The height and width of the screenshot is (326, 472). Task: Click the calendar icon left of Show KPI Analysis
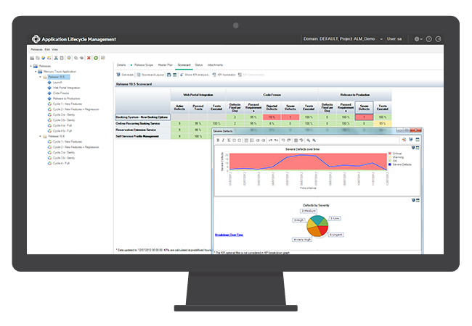[x=174, y=75]
